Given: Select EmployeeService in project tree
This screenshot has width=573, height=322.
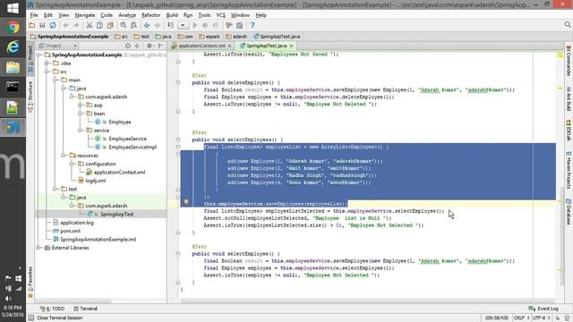Looking at the screenshot, I should click(x=127, y=139).
